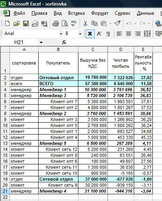Save the workbook with the floppy disk icon
Viewport: 162px width, 201px height.
26,23
